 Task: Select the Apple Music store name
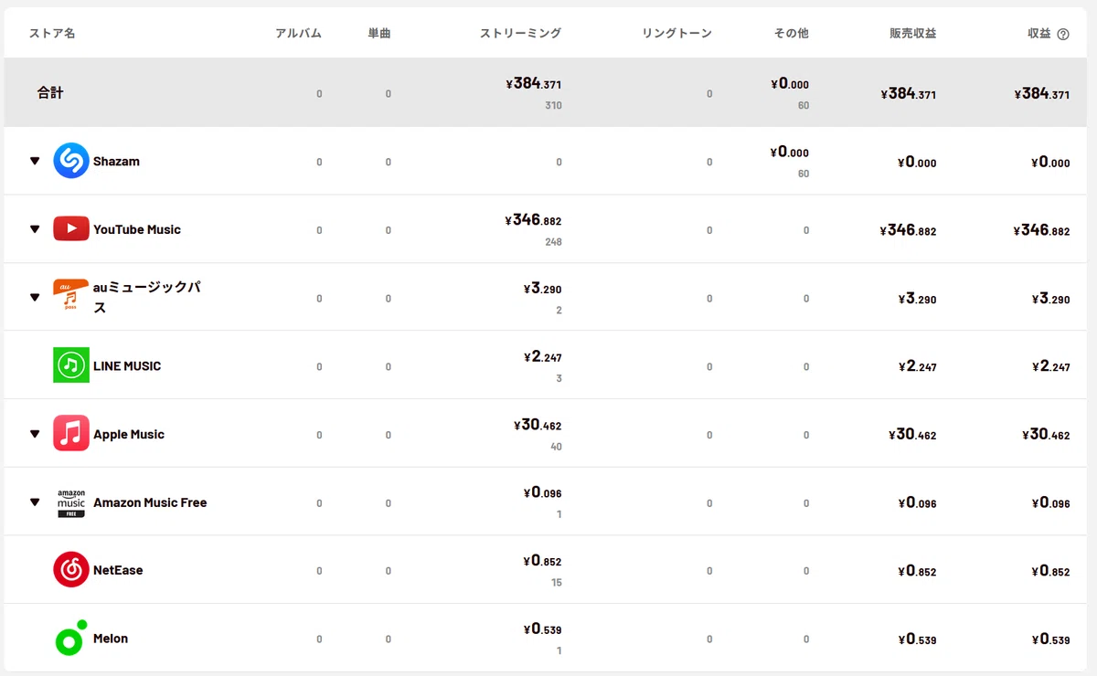[x=129, y=435]
